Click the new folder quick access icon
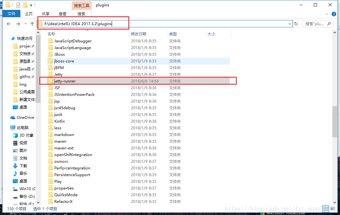The height and width of the screenshot is (215, 340). pyautogui.click(x=25, y=5)
